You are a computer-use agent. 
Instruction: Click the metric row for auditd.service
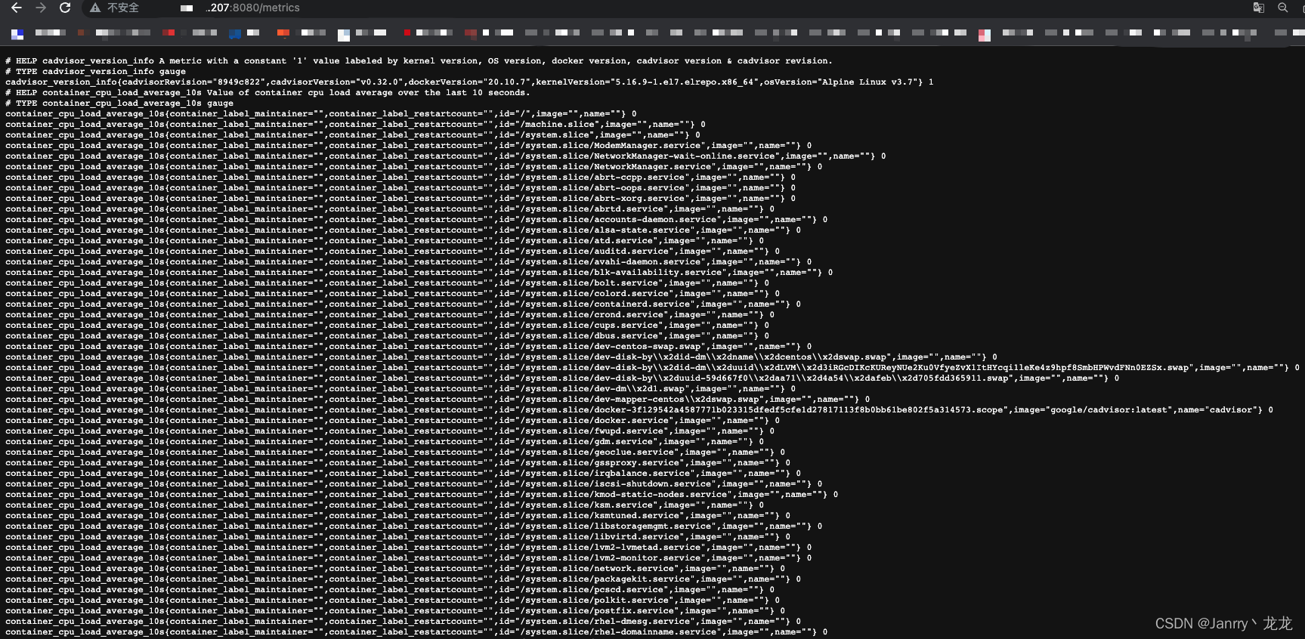(x=392, y=252)
